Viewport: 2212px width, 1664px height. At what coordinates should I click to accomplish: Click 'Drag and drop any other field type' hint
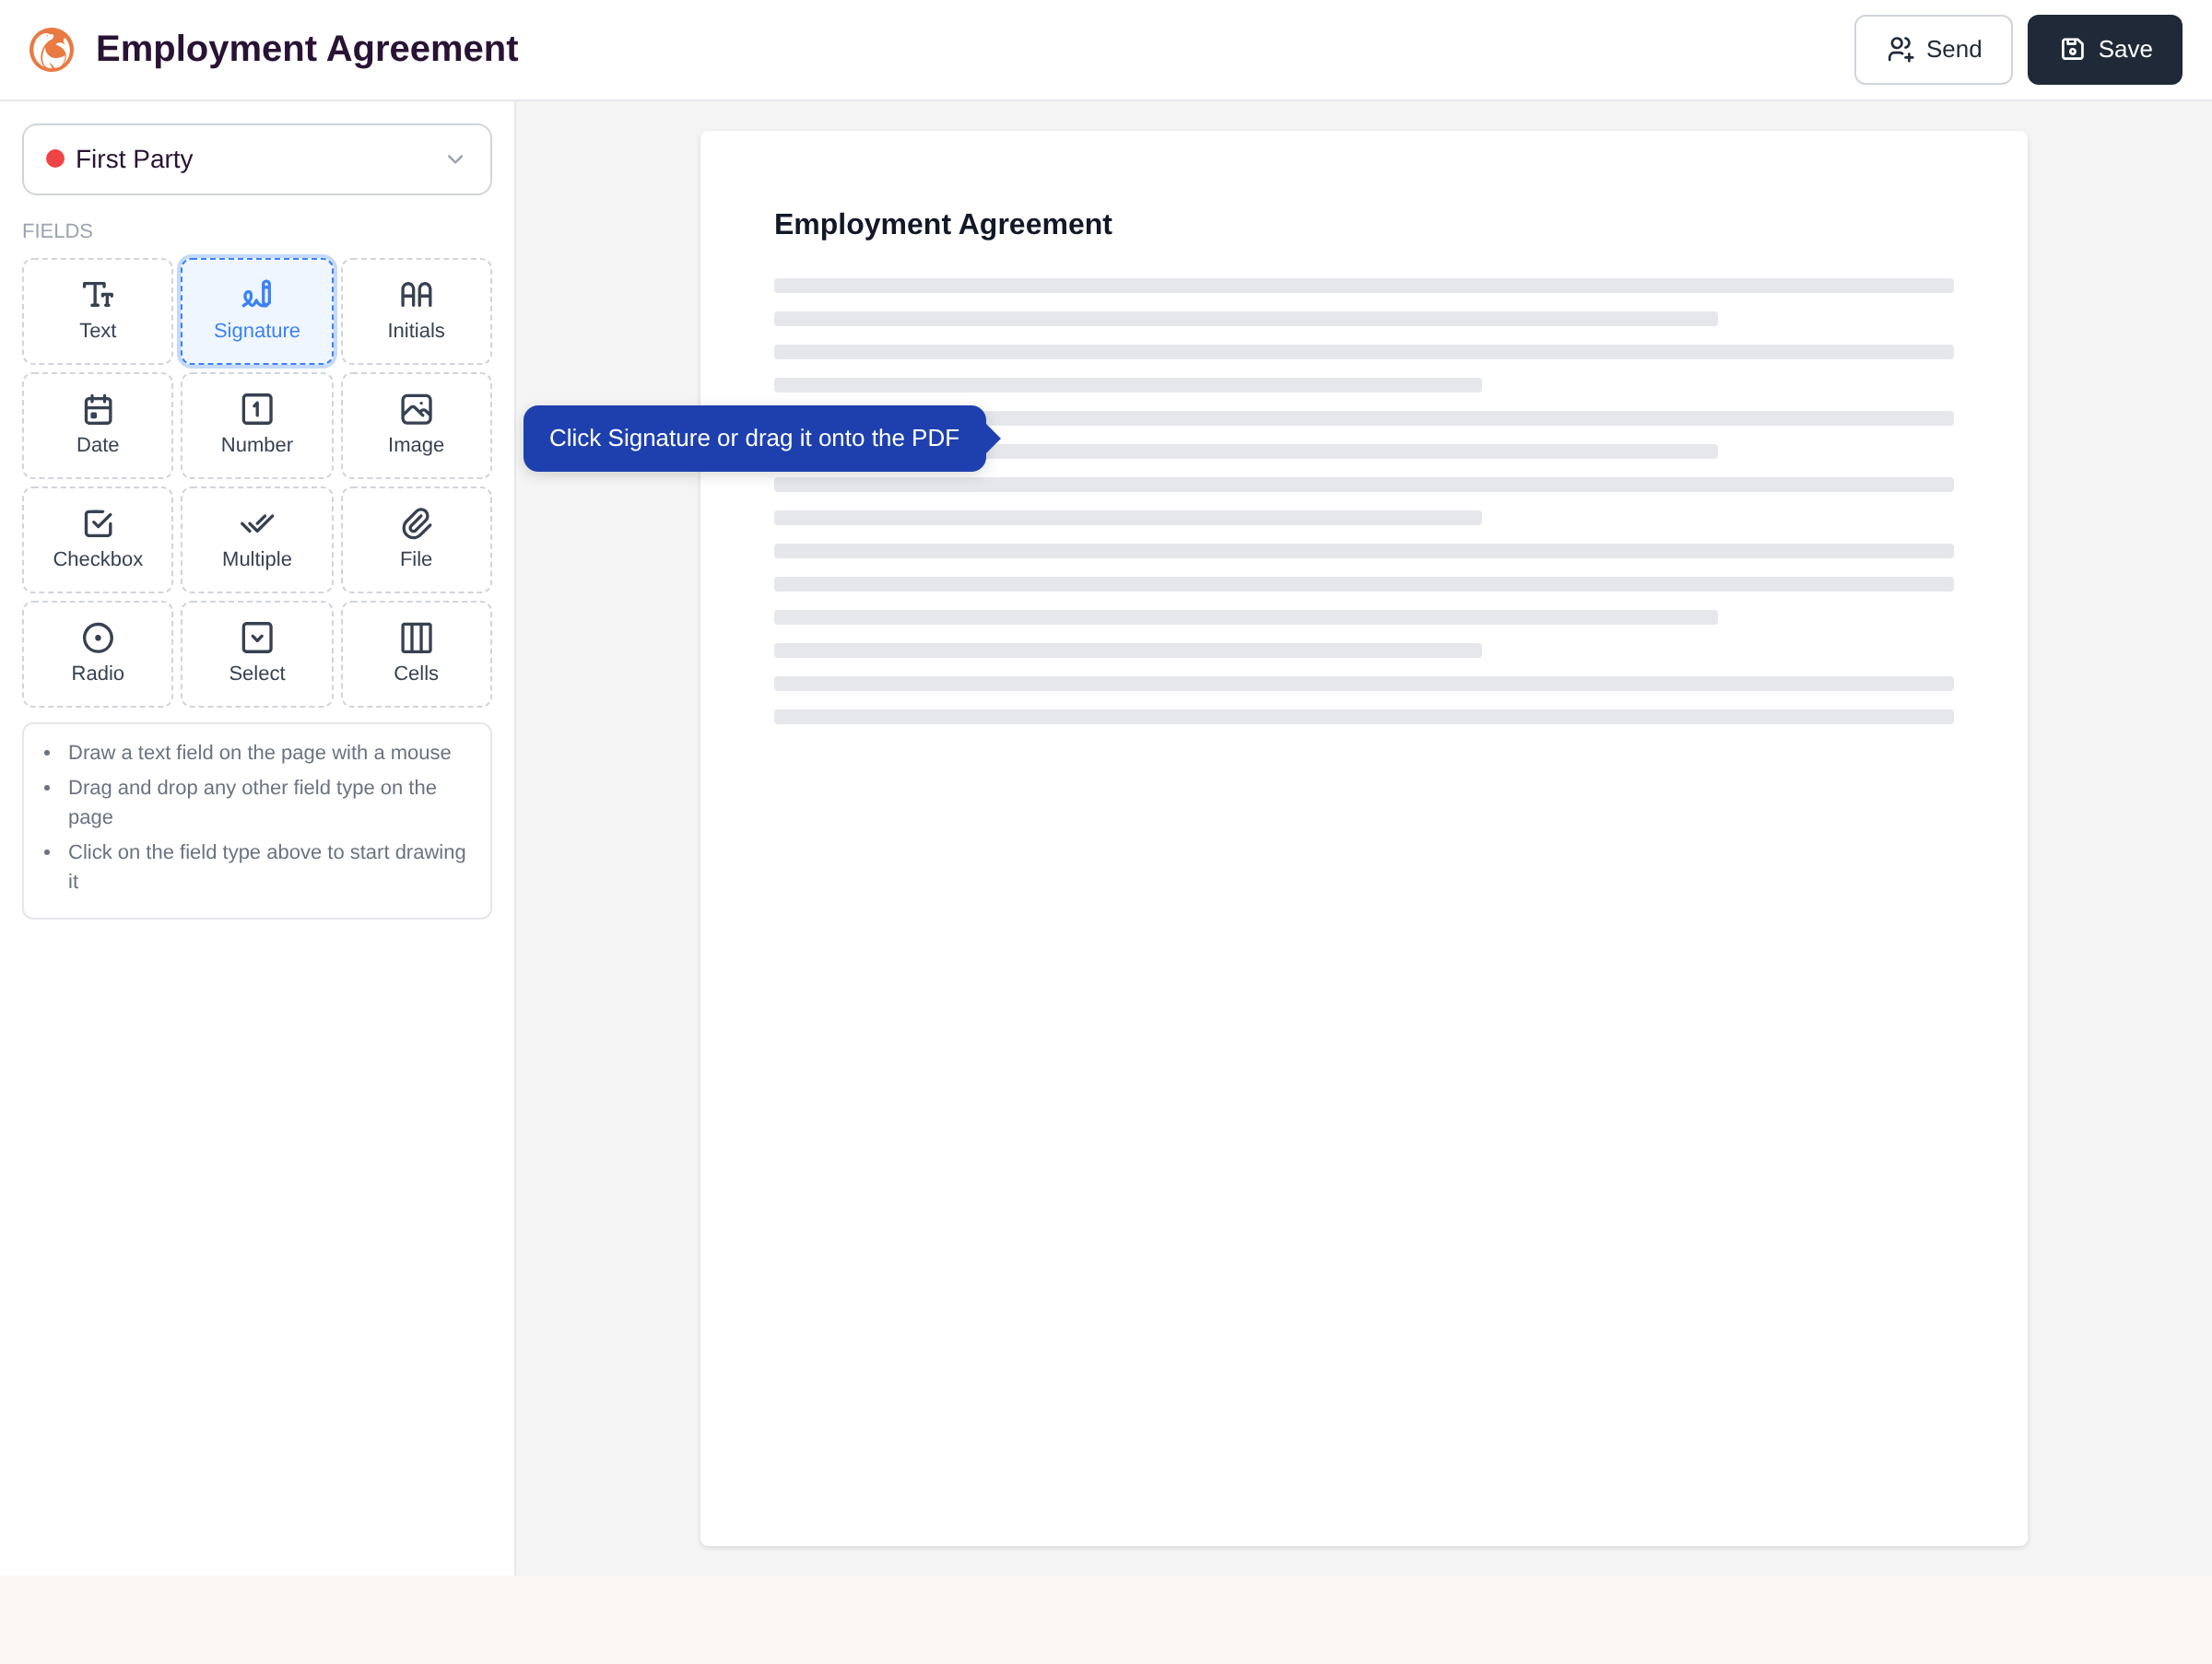[x=252, y=802]
